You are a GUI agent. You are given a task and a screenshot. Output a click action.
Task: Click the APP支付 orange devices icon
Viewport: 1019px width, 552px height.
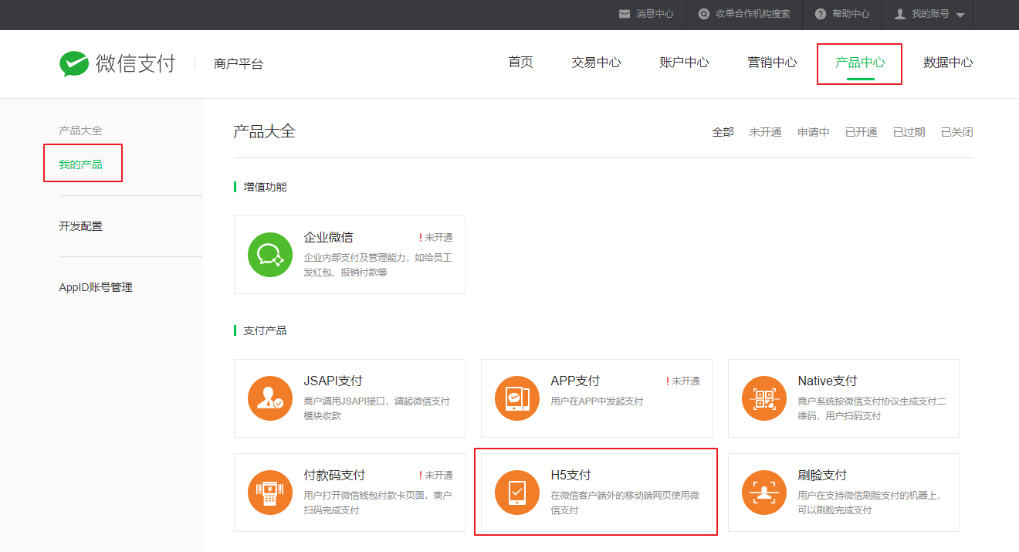(517, 398)
